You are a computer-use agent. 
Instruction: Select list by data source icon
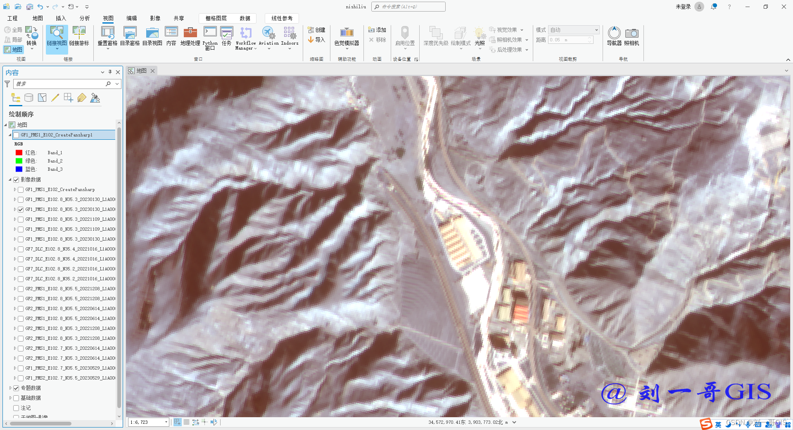click(x=28, y=98)
